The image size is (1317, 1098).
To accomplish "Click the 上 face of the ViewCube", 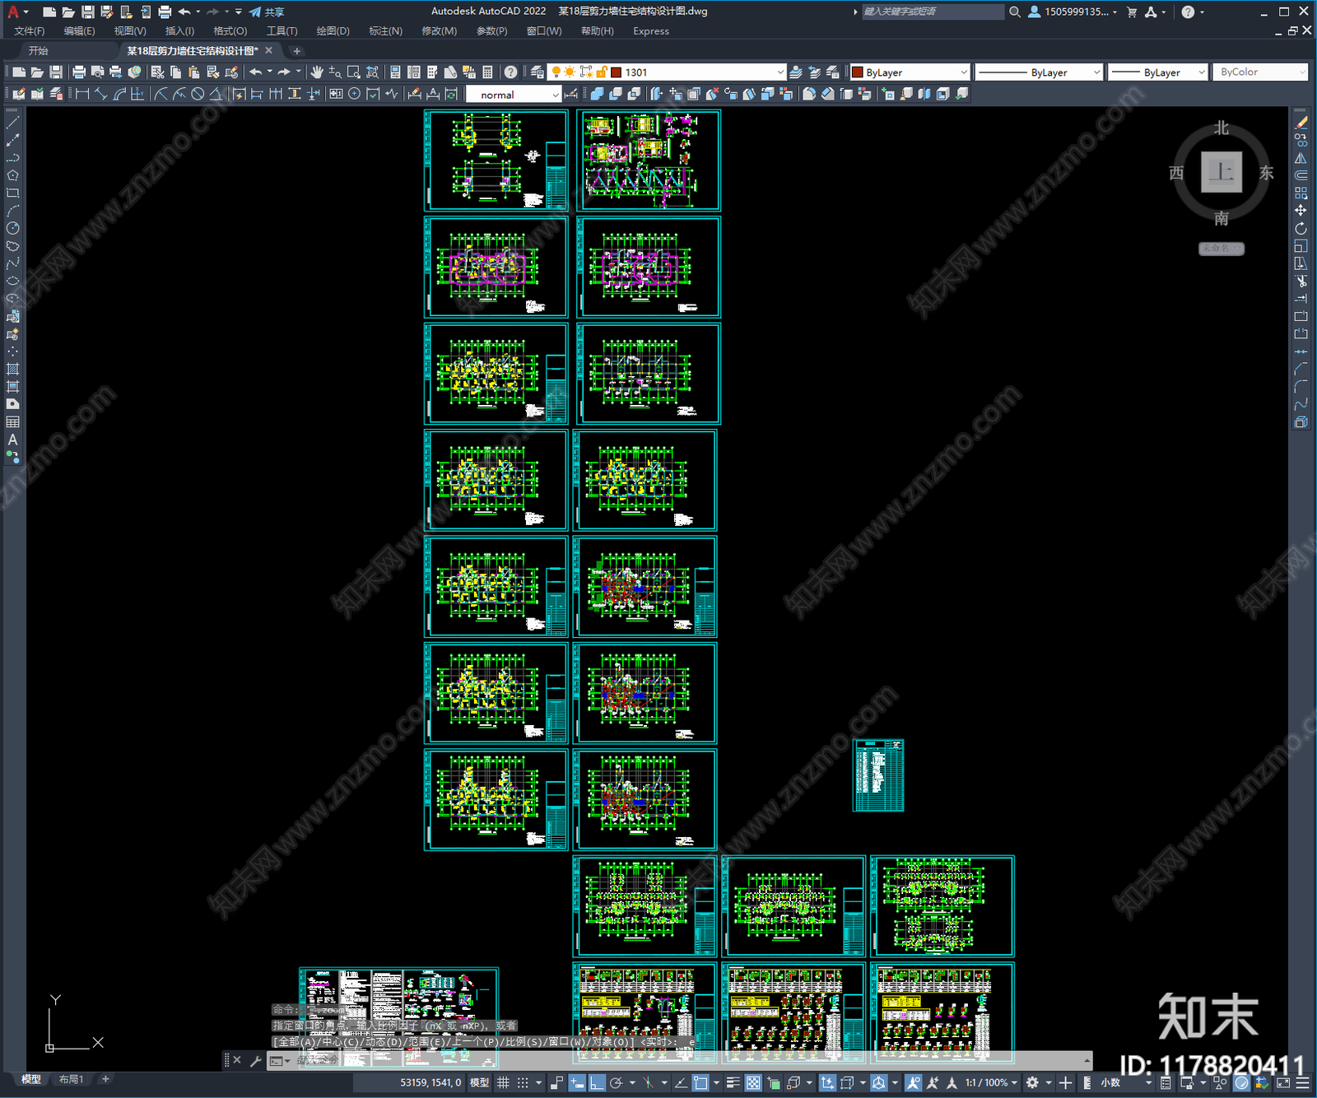I will pos(1221,172).
